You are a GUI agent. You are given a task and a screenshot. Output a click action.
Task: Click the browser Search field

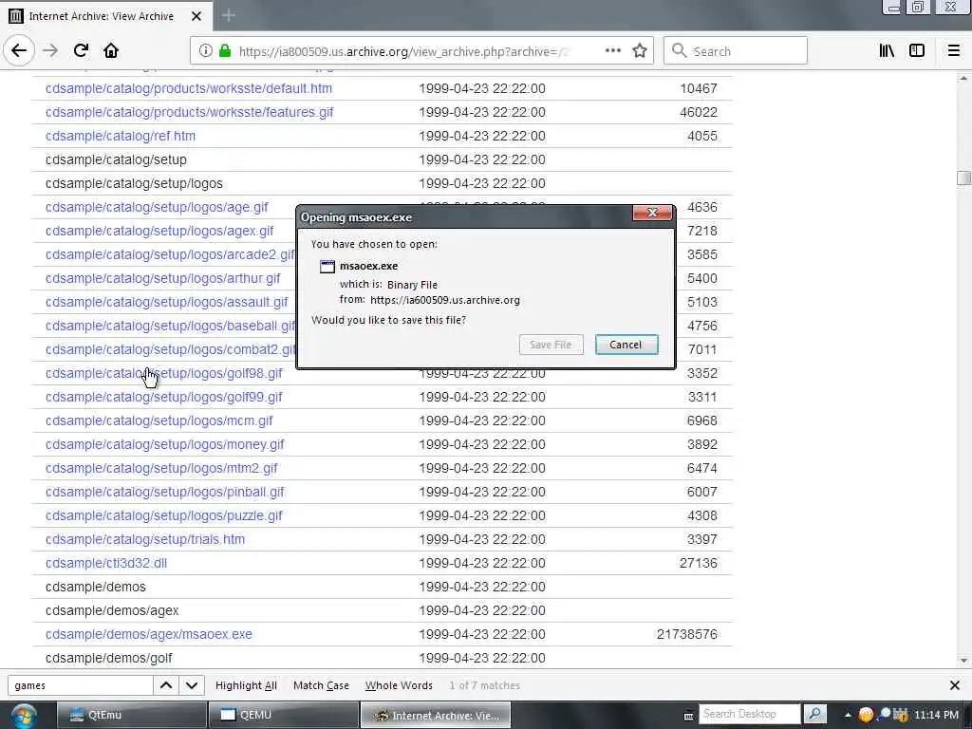point(736,51)
